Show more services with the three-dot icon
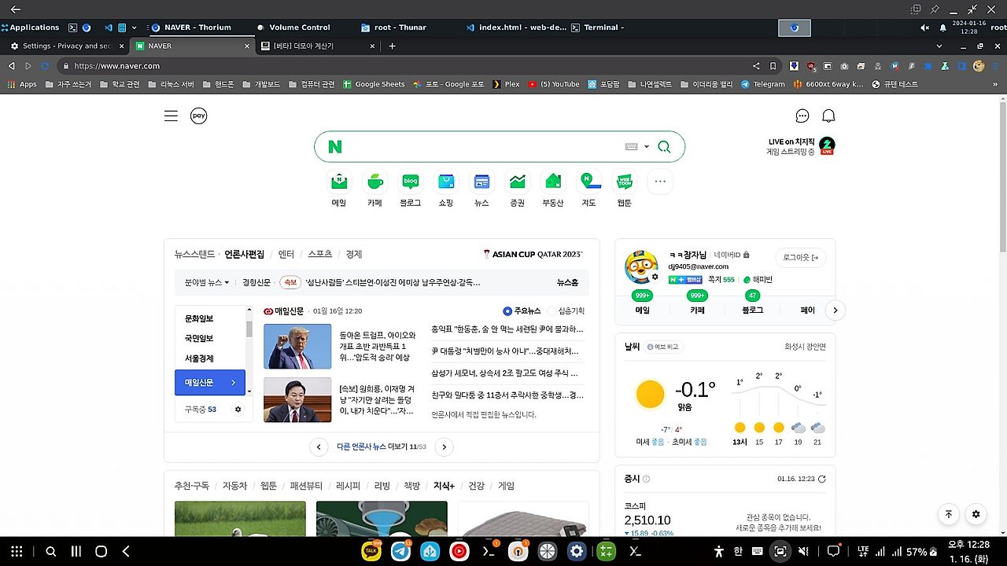This screenshot has width=1007, height=566. coord(660,182)
